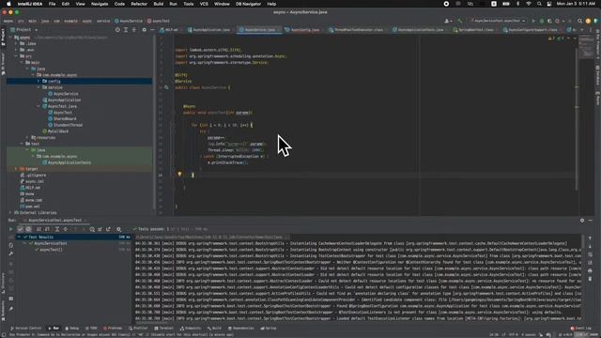The height and width of the screenshot is (338, 601).
Task: Open macOS Spotlight search in menu bar
Action: click(x=539, y=4)
